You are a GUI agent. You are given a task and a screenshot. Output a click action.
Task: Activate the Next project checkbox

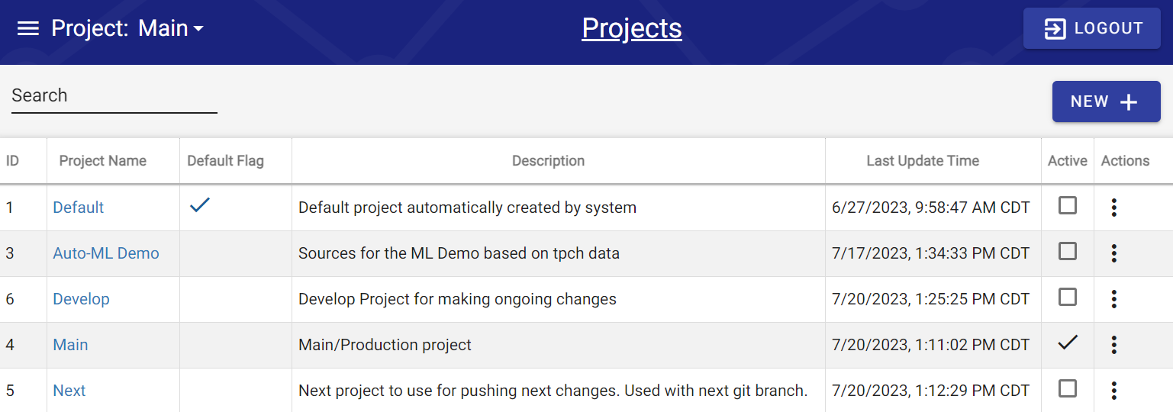click(1068, 388)
